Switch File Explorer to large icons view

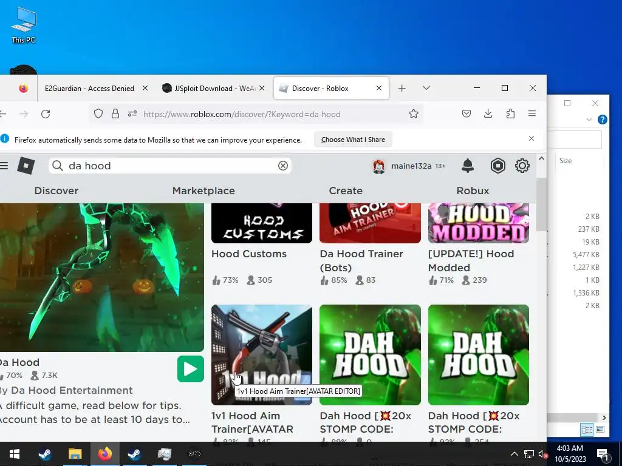click(600, 430)
